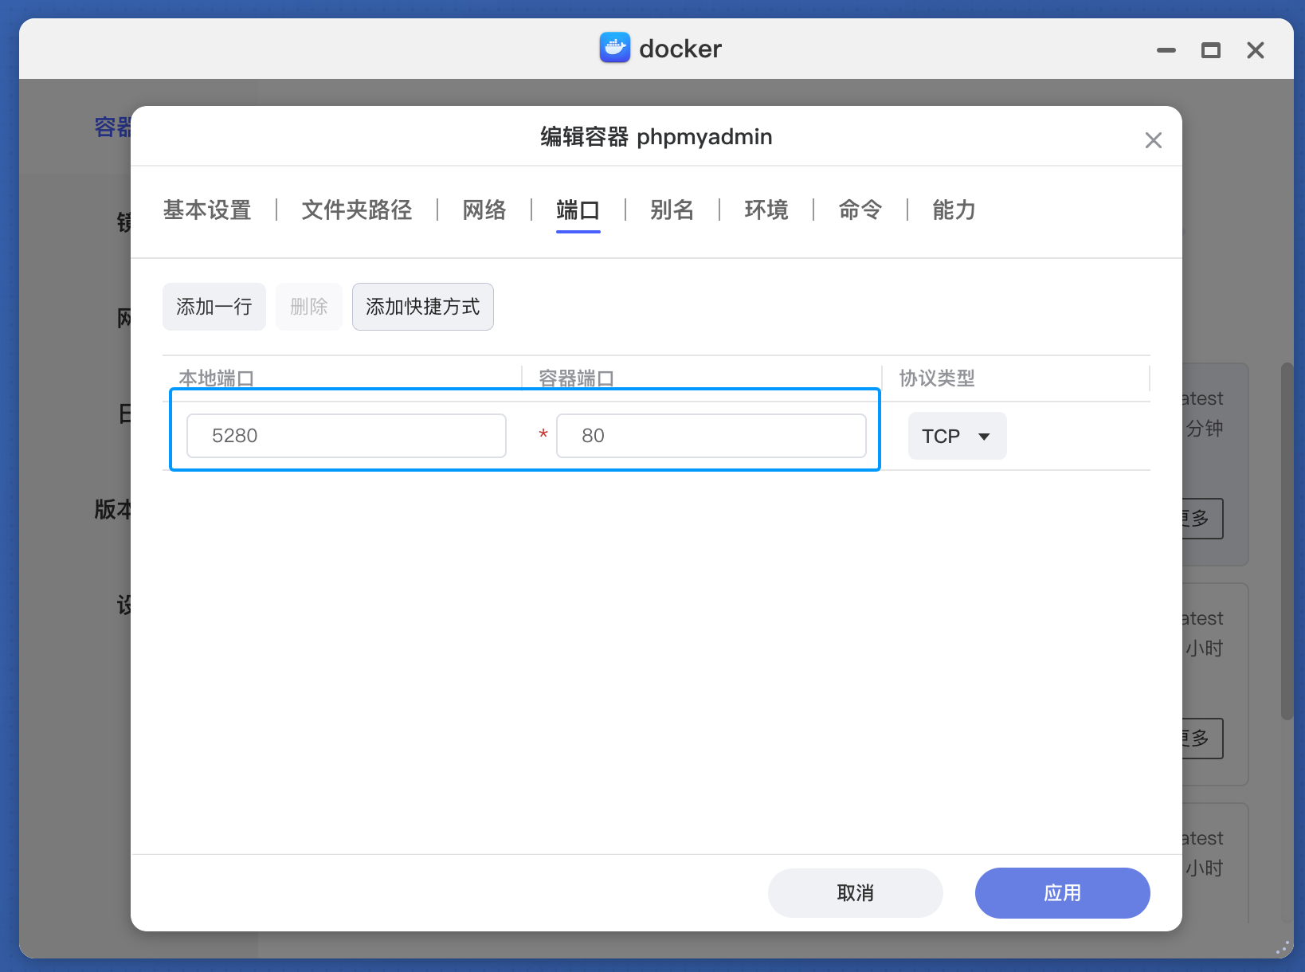Open the 能力 tab
This screenshot has width=1305, height=972.
click(x=954, y=210)
